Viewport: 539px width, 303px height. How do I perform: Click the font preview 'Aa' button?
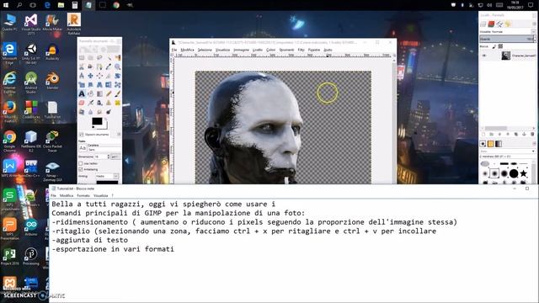pos(83,148)
